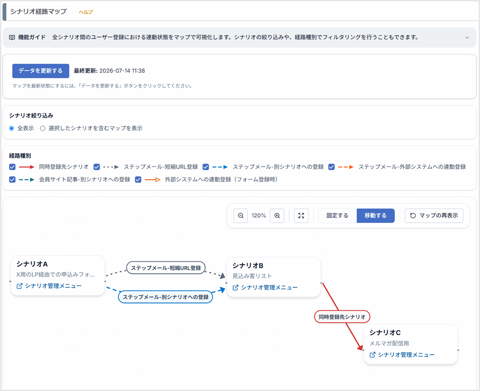Click the 同時登録先シナリオ red edge label
Viewport: 480px width, 391px height.
(x=342, y=317)
